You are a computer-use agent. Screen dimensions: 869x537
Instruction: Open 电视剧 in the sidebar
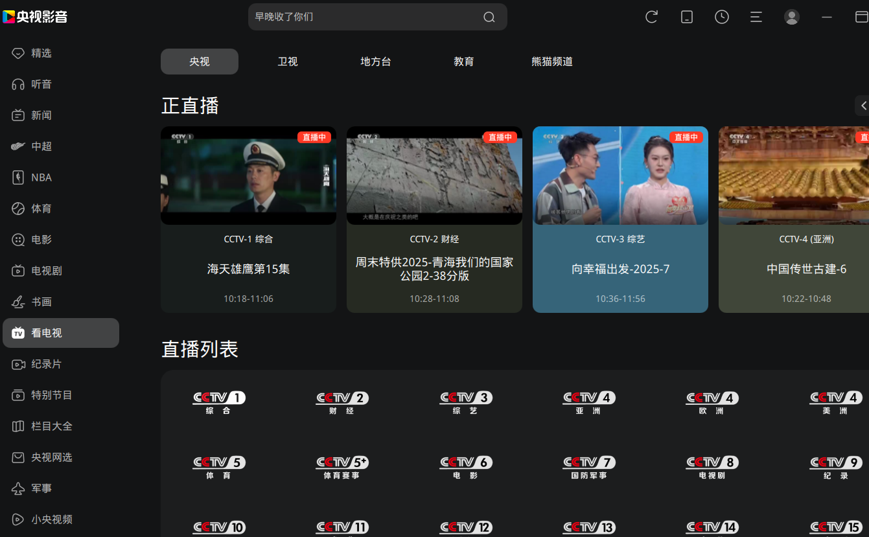click(61, 271)
